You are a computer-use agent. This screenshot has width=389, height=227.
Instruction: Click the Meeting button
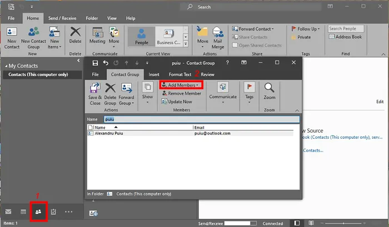point(97,36)
